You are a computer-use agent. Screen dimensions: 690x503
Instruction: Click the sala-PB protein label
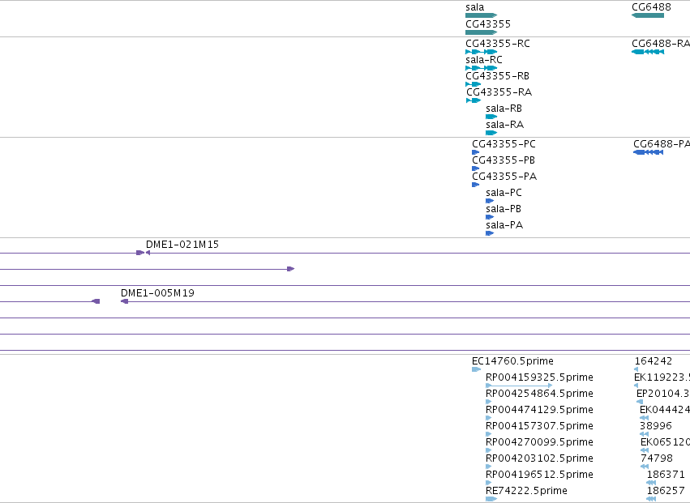click(504, 209)
